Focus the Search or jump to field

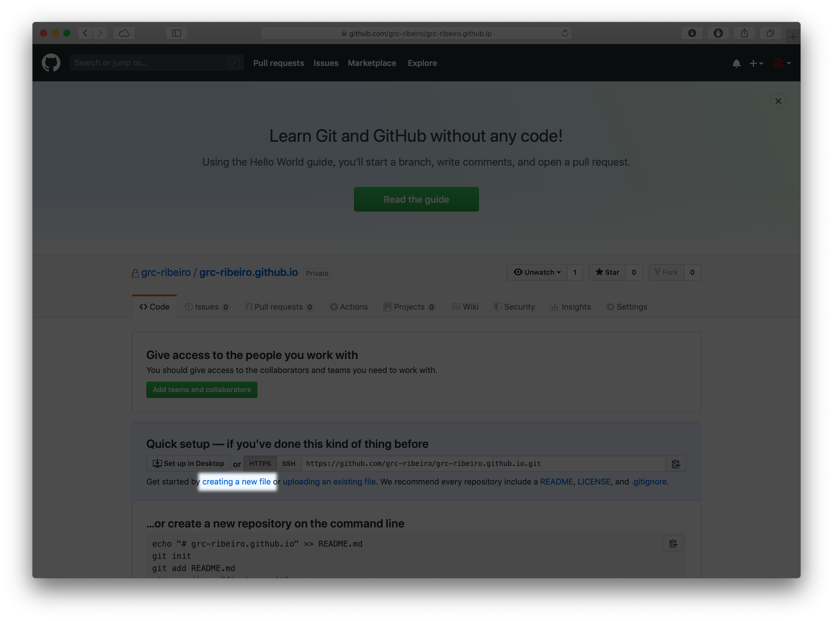pos(156,63)
